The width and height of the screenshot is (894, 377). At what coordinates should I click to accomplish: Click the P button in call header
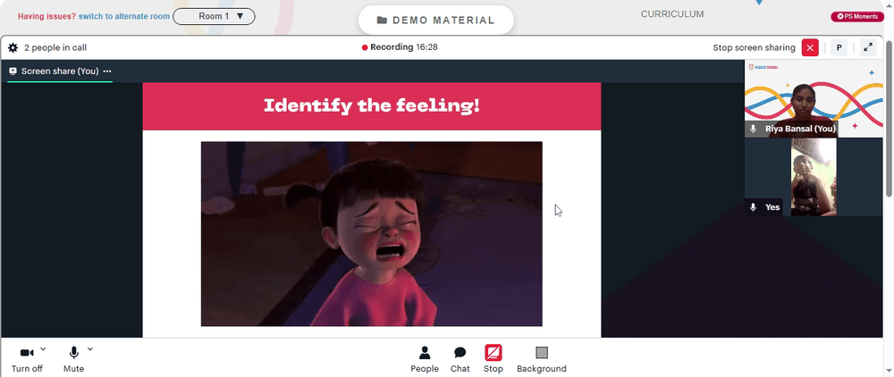[839, 48]
